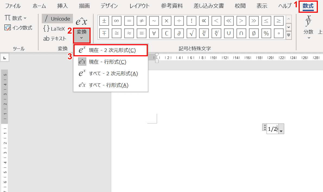The width and height of the screenshot is (323, 192).
Task: Insert the partial differential symbol
Action: 179,33
